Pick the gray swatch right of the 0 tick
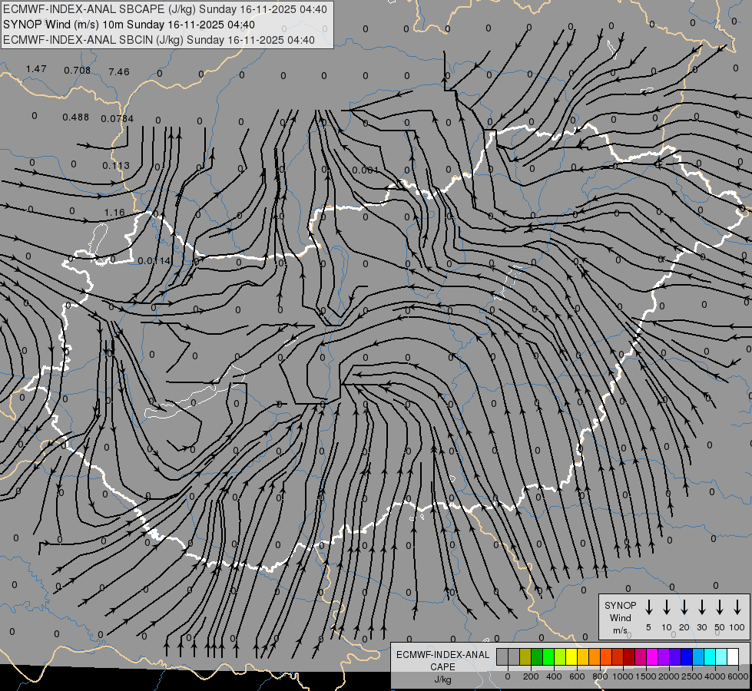Image resolution: width=752 pixels, height=691 pixels. pos(514,657)
